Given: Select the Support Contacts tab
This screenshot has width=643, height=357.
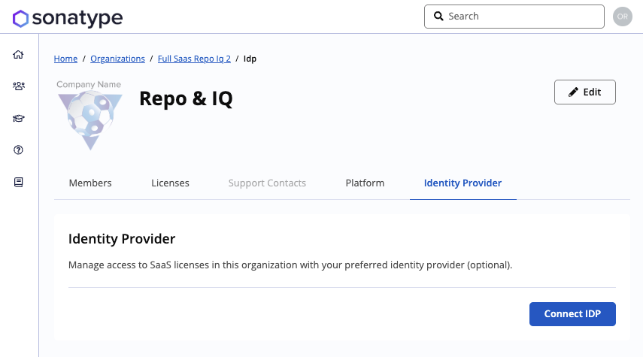Looking at the screenshot, I should (267, 183).
